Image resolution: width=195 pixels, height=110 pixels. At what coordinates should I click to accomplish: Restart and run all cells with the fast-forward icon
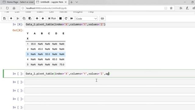coord(72,18)
